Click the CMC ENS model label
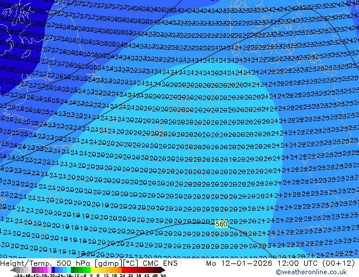359x277 pixels. (x=160, y=263)
